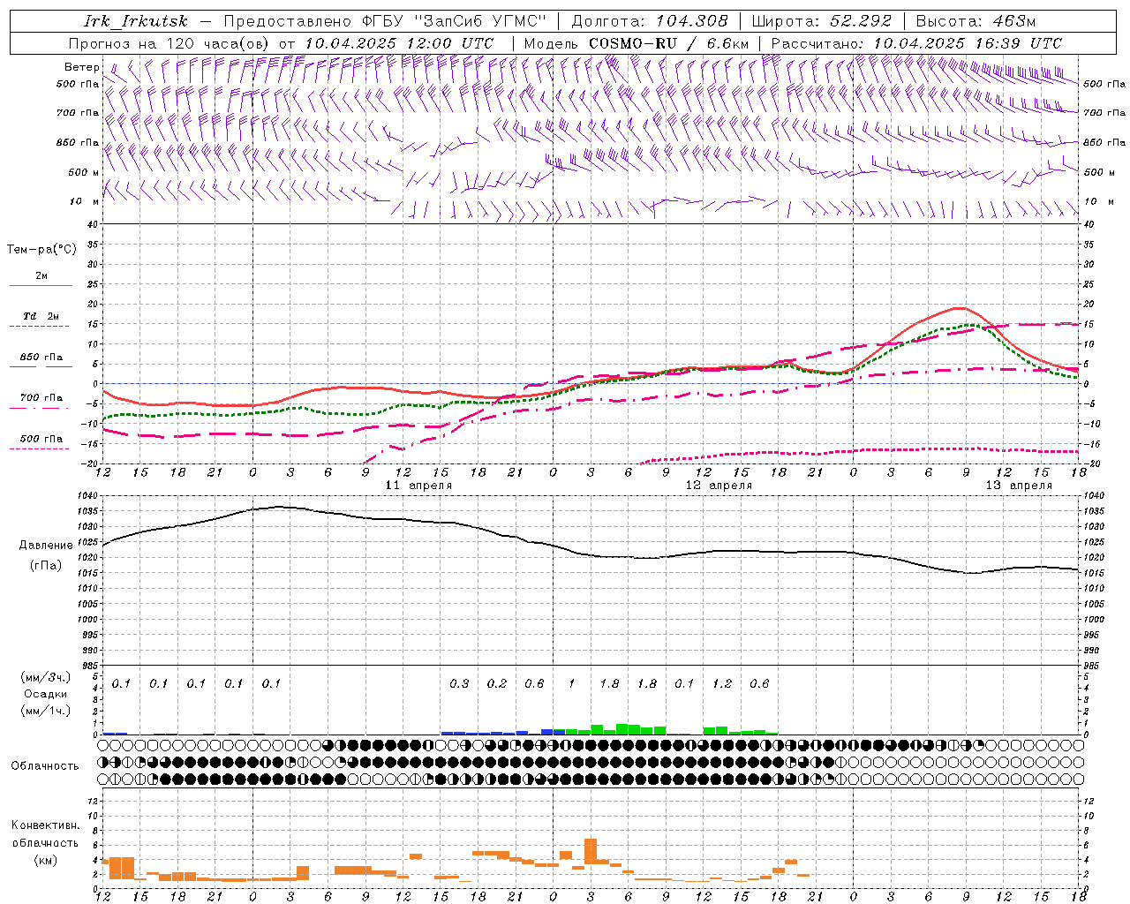The image size is (1130, 904).
Task: Click the 850 гПа temperature legend entry
Action: (41, 358)
